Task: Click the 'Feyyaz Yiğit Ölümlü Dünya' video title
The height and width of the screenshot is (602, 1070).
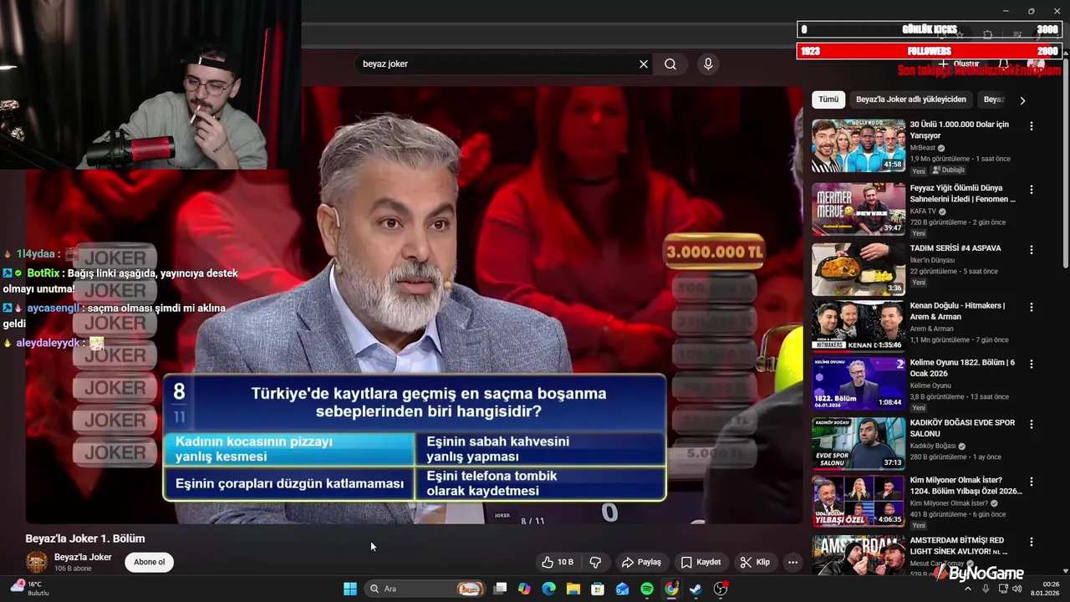Action: (963, 194)
